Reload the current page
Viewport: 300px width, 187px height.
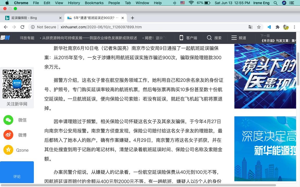(22, 27)
